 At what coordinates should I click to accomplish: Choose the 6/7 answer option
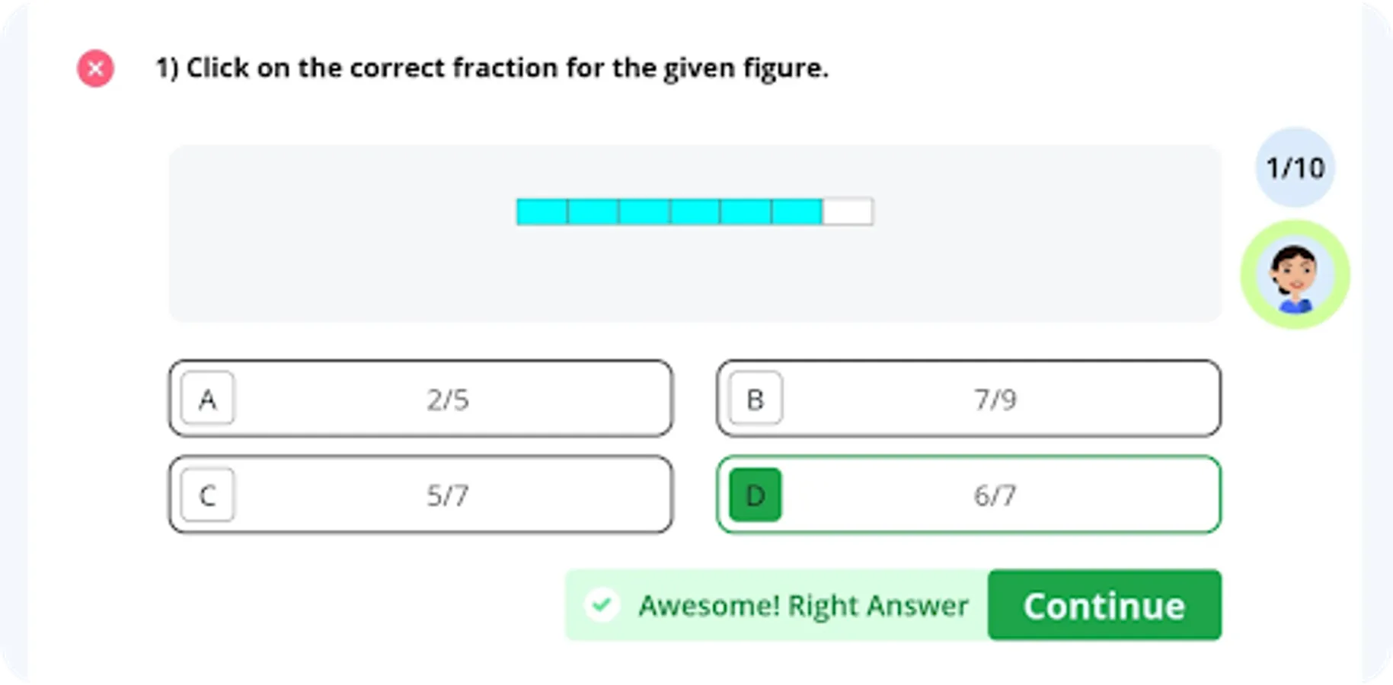[995, 495]
